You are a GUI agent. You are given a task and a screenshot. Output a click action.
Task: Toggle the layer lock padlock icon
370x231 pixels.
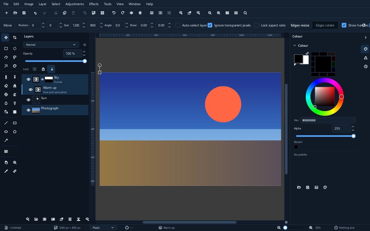[43, 69]
